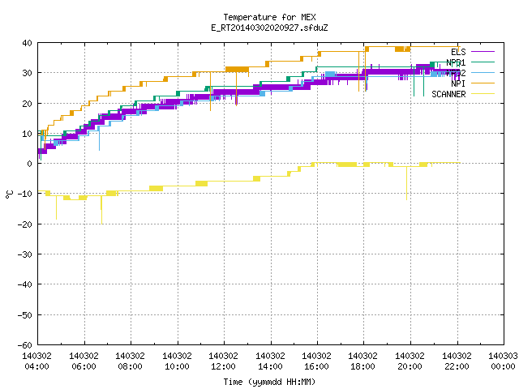Click the chart title "Temperature for MEX"
The height and width of the screenshot is (389, 519).
(x=269, y=17)
